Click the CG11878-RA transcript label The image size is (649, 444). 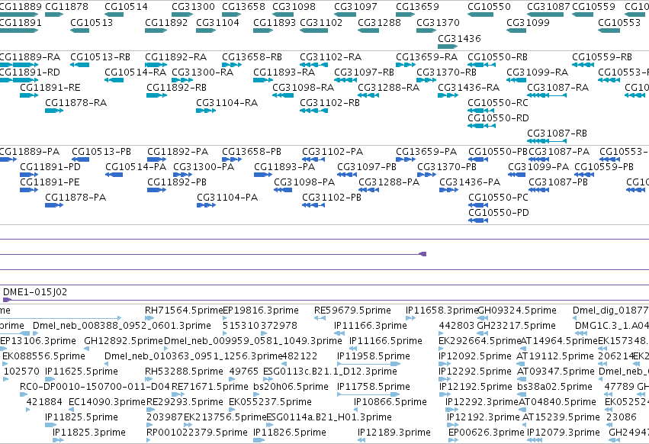tap(76, 103)
